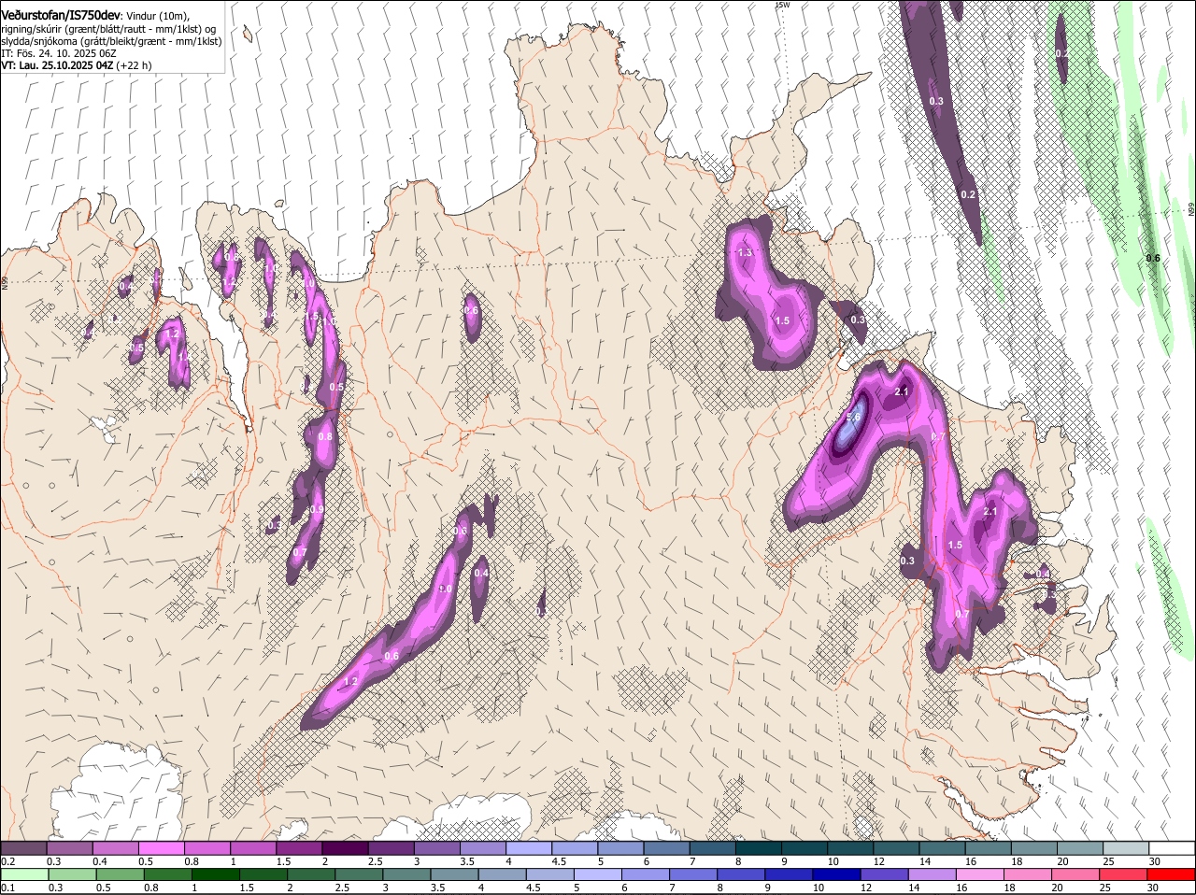Image resolution: width=1196 pixels, height=895 pixels.
Task: Click the 12 label on the upper legend scale
Action: pos(878,861)
